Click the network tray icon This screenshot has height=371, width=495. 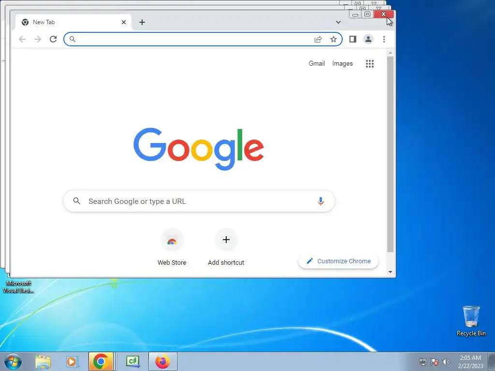click(x=422, y=362)
